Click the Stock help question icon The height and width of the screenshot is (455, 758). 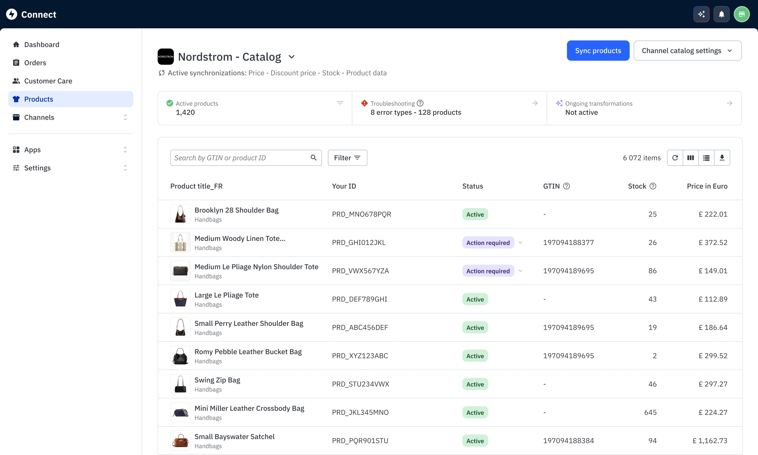click(x=653, y=186)
